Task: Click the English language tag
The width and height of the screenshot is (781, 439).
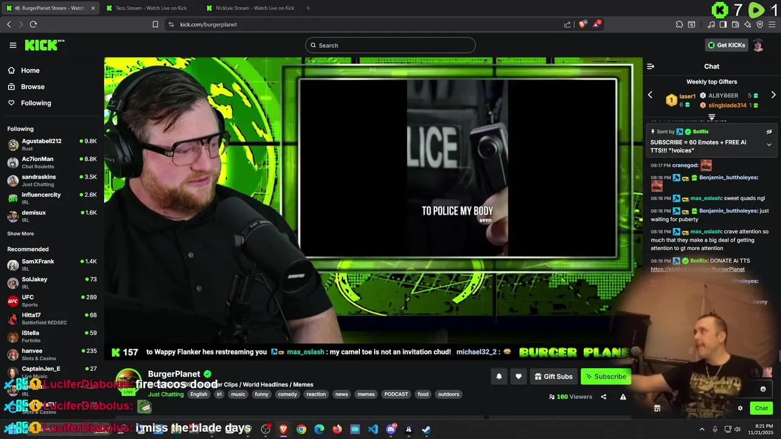Action: click(198, 394)
